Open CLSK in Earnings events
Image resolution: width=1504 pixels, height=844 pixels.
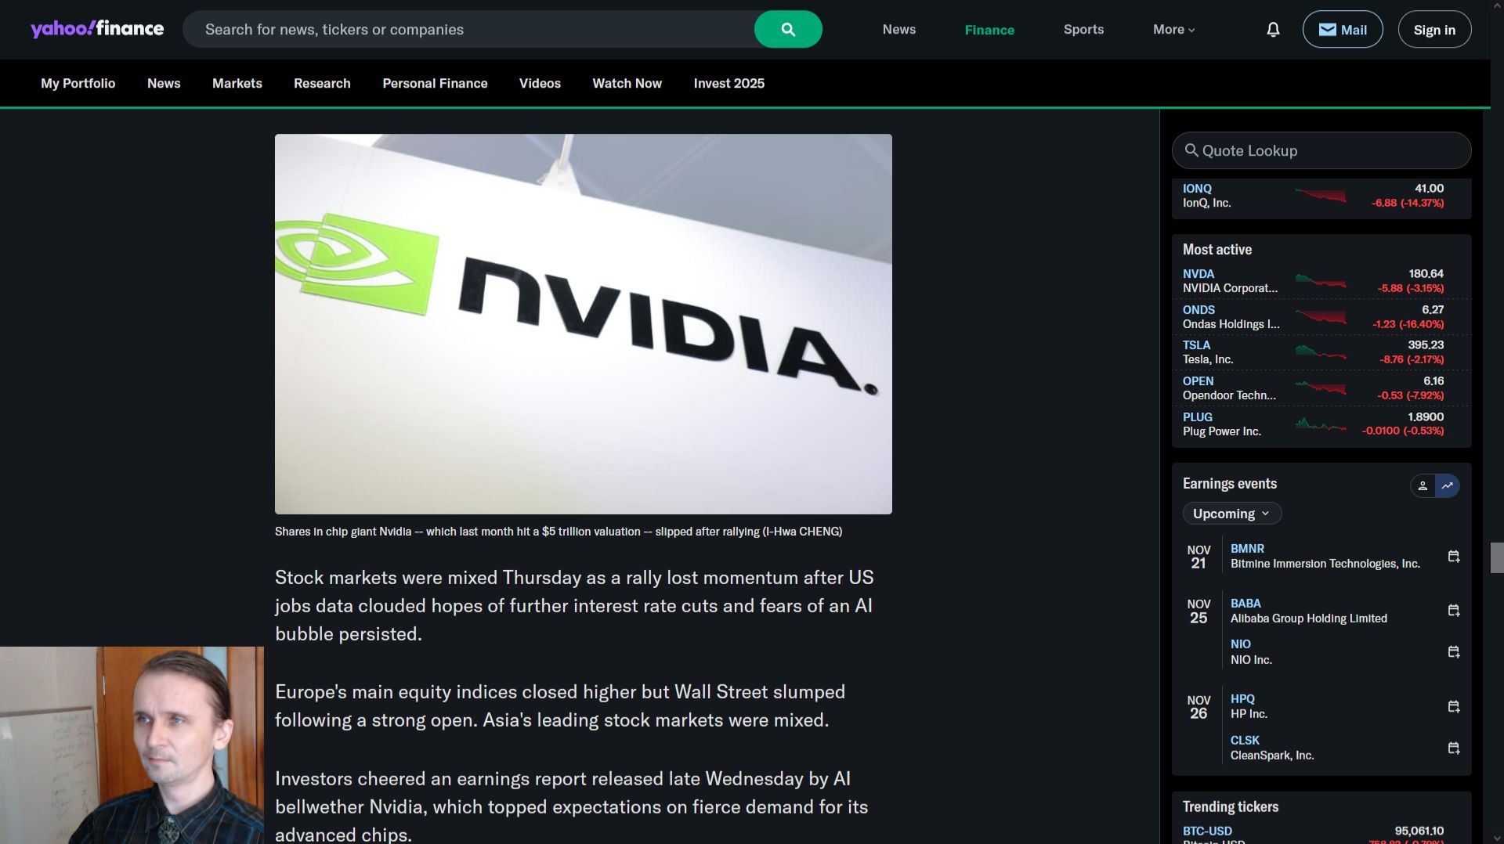click(x=1245, y=741)
